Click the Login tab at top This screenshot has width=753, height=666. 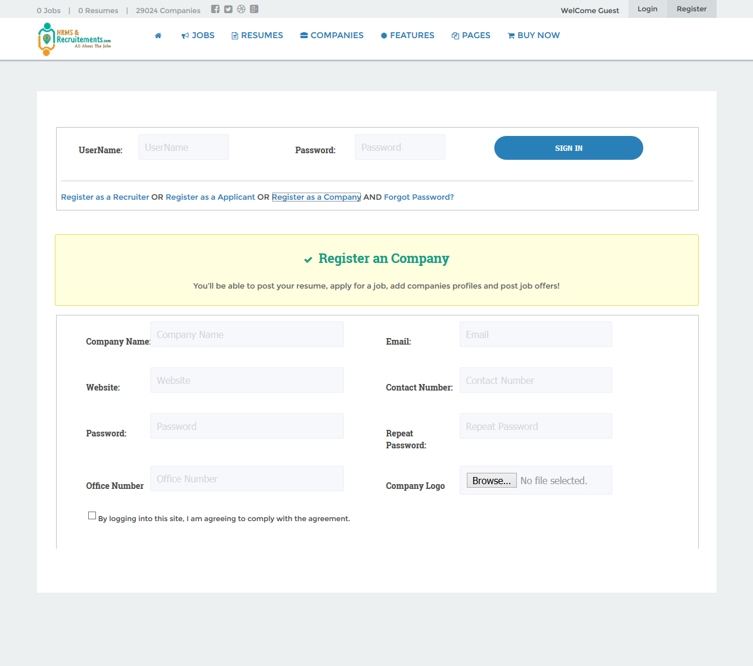647,9
